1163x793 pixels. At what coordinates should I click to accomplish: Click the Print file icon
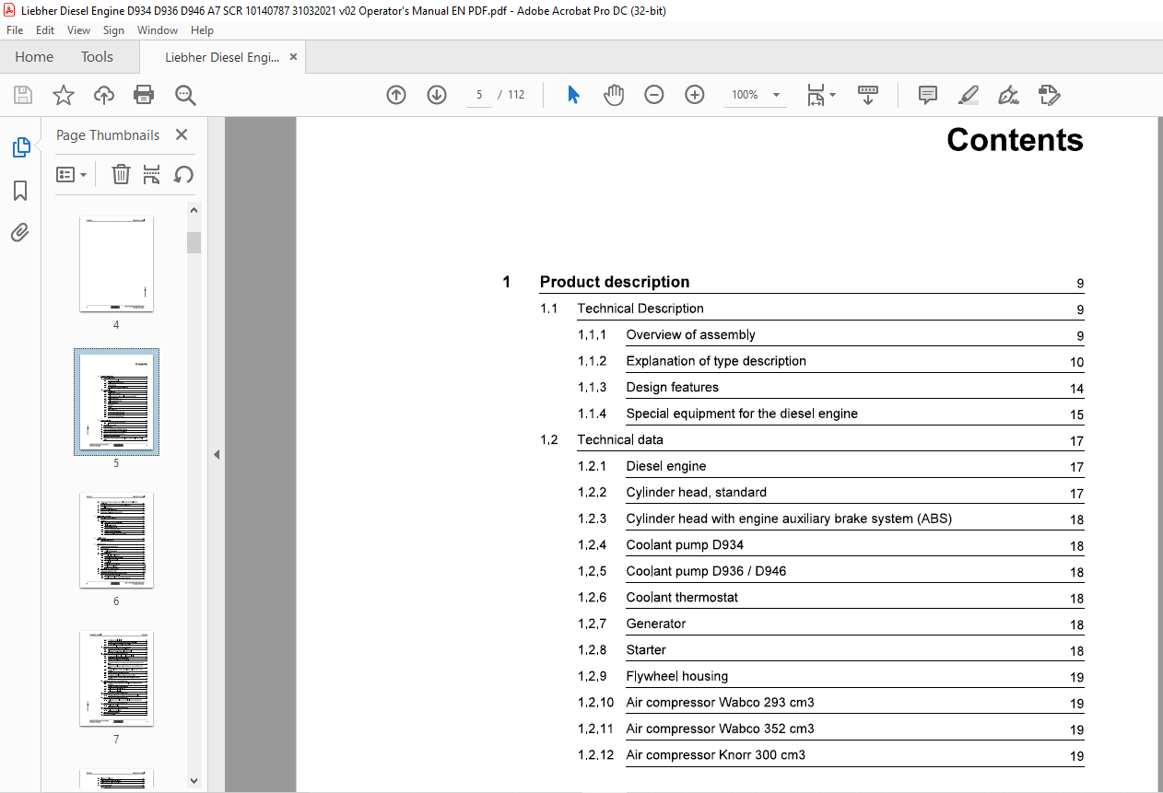[x=144, y=95]
